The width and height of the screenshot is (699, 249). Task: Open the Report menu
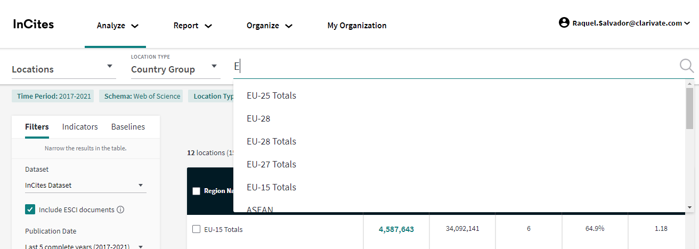coord(192,26)
